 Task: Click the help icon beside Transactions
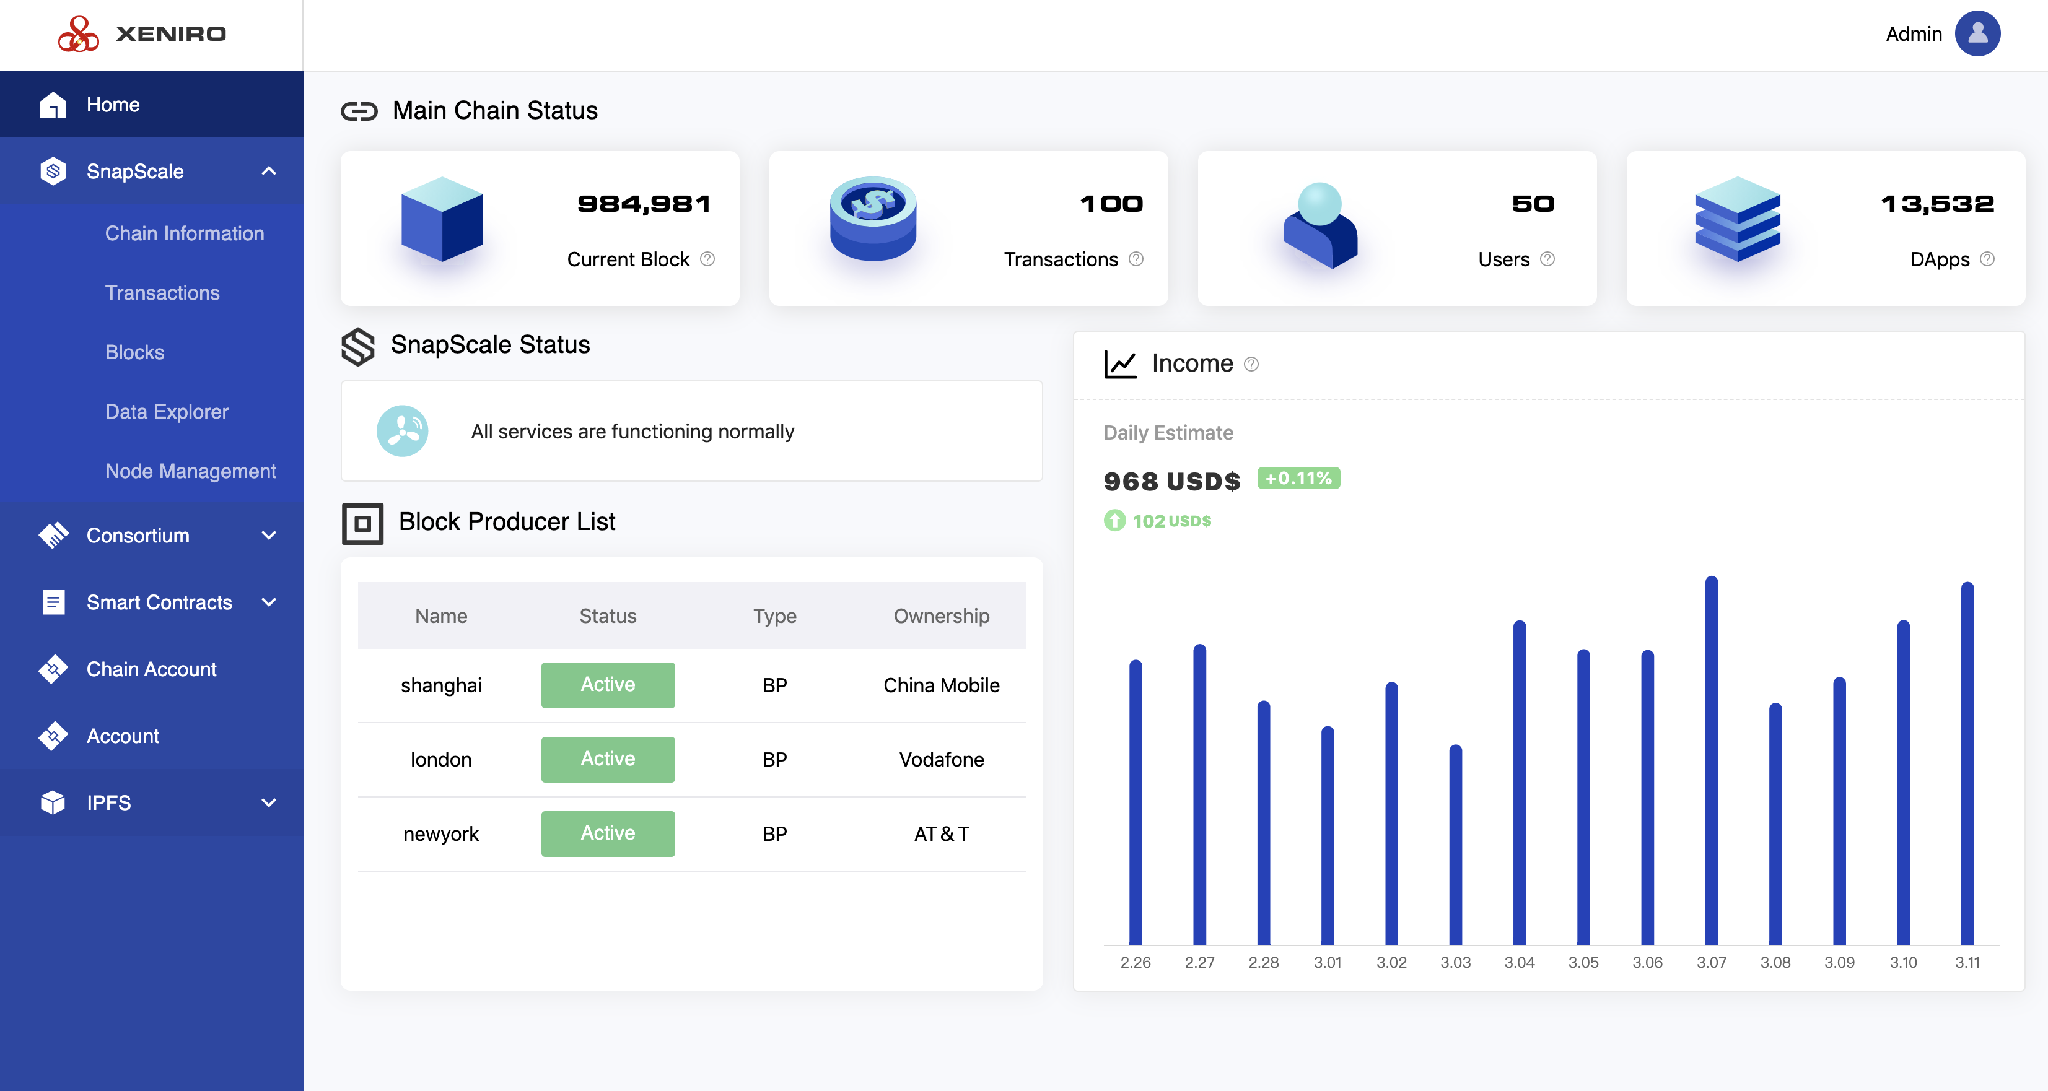(1136, 259)
